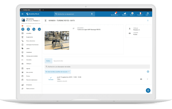Click the help question icon near sort
172x109 pixels.
point(148,72)
